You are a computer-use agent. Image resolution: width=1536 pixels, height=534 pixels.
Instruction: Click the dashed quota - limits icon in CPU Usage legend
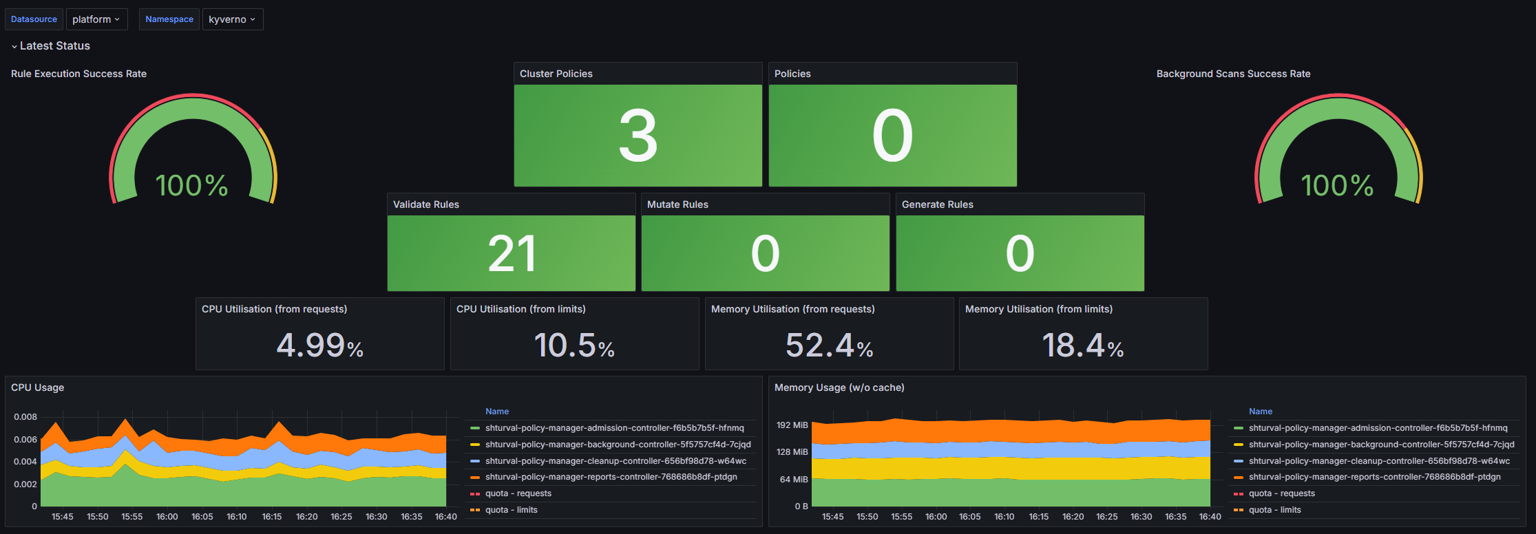475,510
